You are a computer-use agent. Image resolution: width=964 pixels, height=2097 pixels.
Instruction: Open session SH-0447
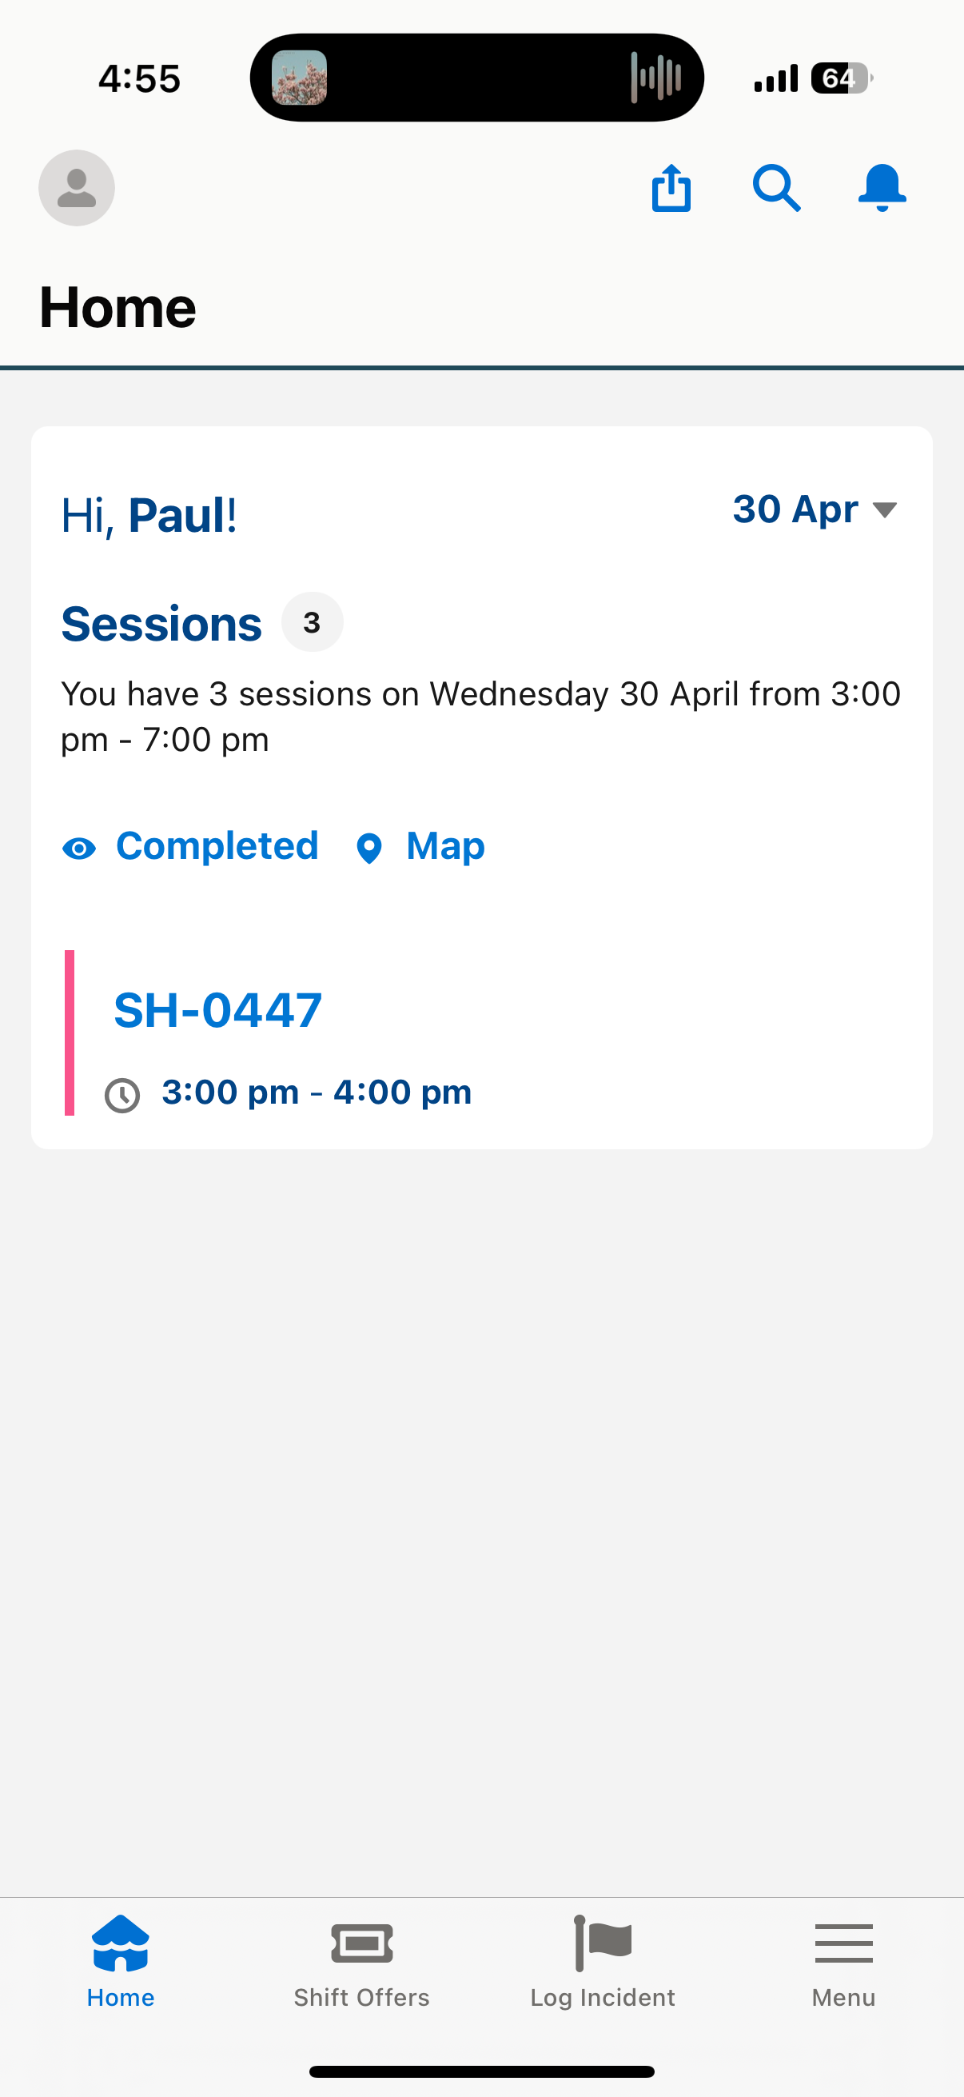(x=218, y=1010)
